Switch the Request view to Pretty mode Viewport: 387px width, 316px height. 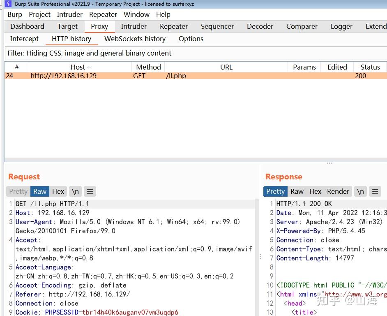point(18,191)
